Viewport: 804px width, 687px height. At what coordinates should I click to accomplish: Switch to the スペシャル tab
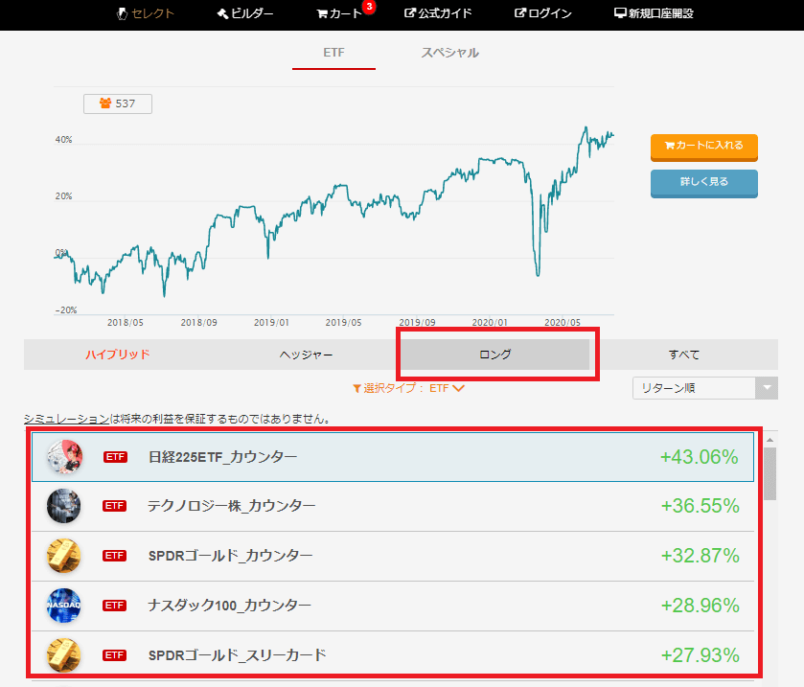coord(449,53)
